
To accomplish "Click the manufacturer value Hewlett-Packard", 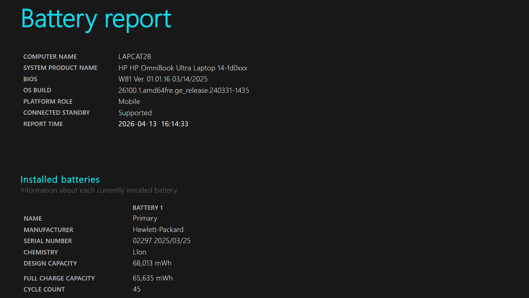I will pyautogui.click(x=158, y=230).
